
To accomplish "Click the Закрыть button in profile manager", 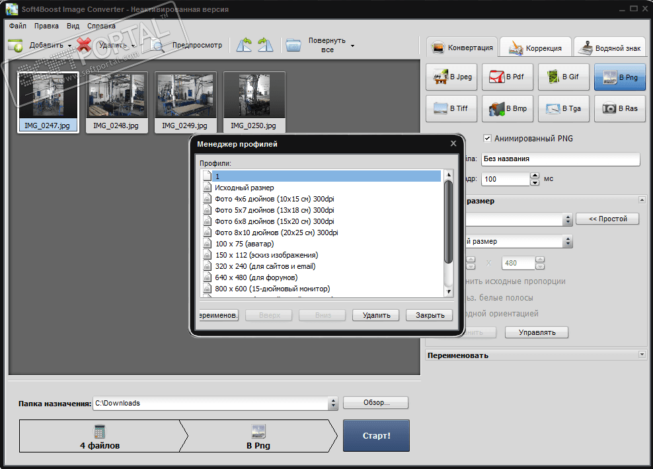I will tap(430, 315).
